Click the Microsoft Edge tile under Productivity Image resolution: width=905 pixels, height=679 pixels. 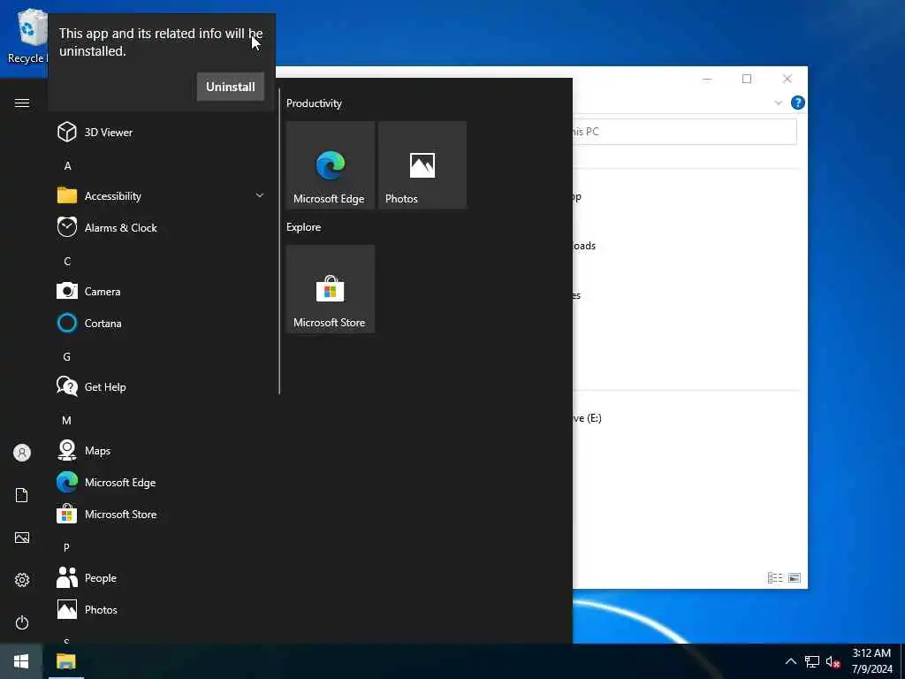pos(331,165)
